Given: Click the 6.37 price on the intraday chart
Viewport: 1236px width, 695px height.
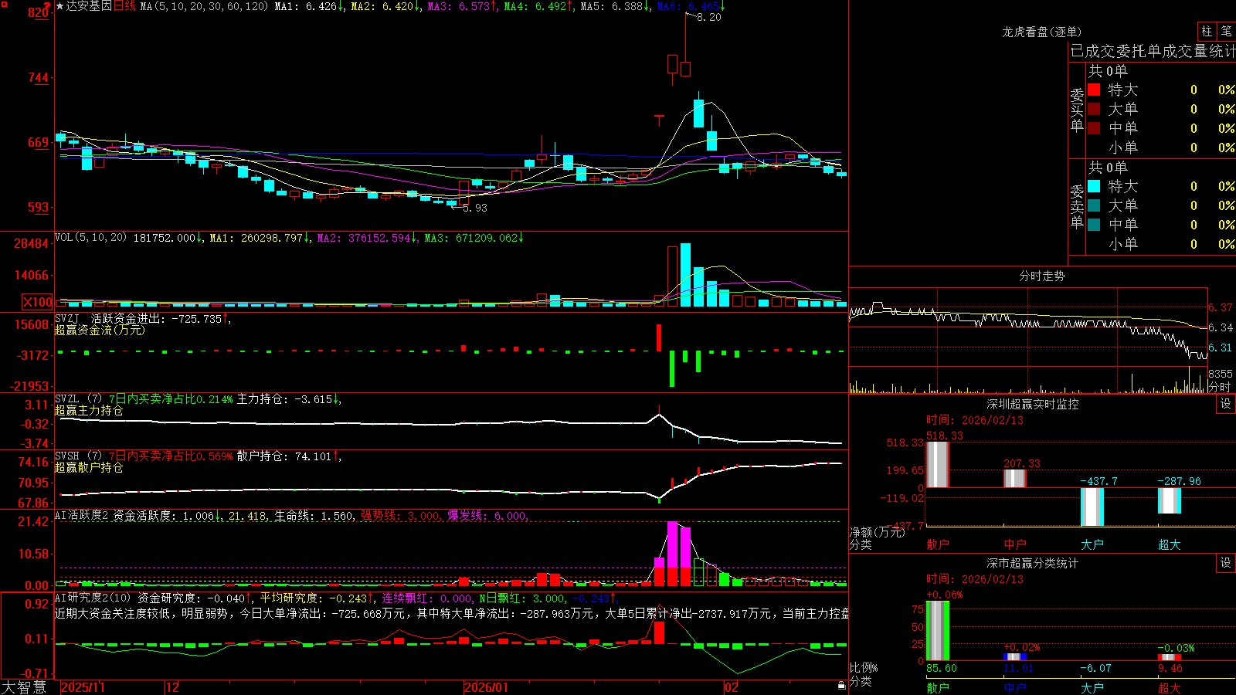Looking at the screenshot, I should click(x=1221, y=307).
